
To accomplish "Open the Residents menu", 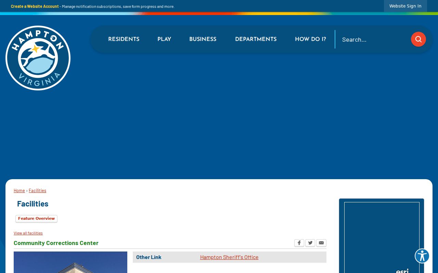I will [x=124, y=39].
